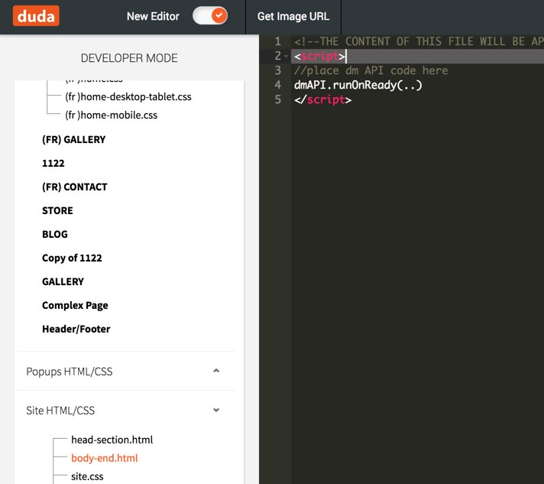Click the duda logo
This screenshot has height=484, width=544.
(x=36, y=16)
